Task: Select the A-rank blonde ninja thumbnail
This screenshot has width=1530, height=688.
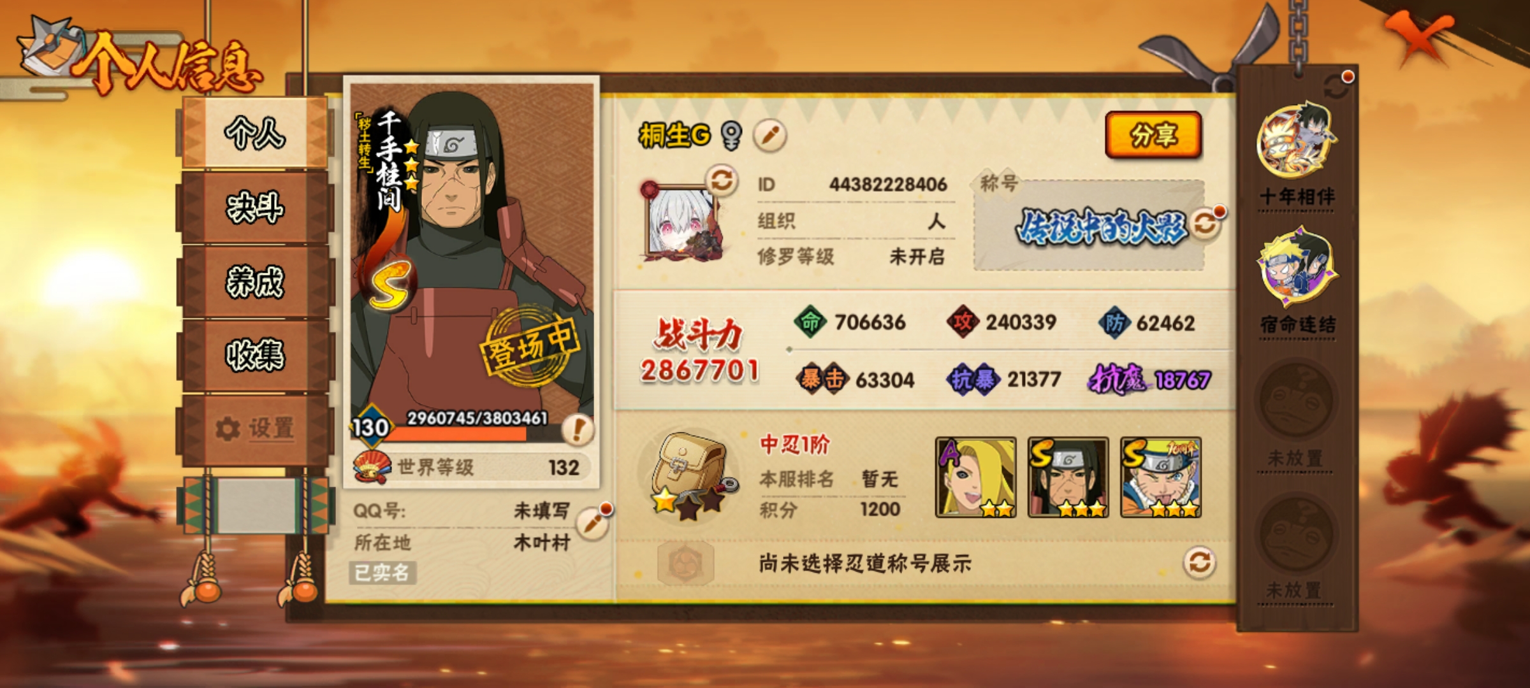Action: click(975, 477)
